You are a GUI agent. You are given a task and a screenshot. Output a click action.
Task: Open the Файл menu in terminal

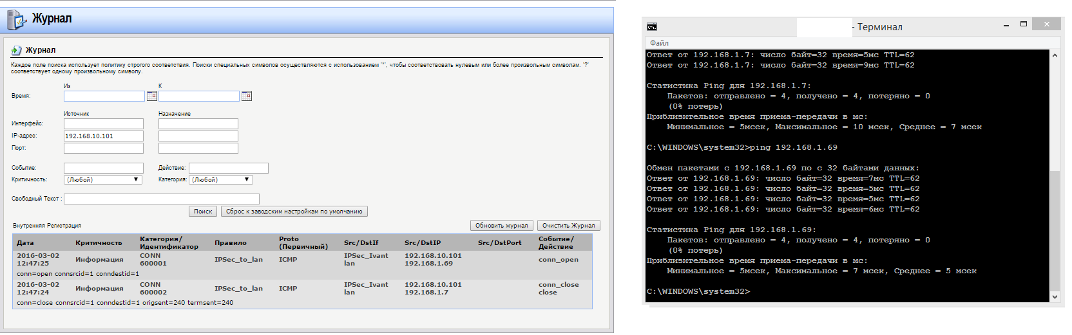click(x=659, y=43)
